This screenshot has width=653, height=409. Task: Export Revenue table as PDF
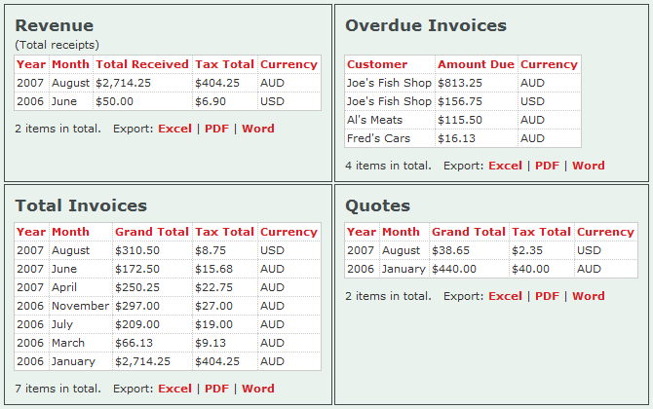click(x=216, y=129)
